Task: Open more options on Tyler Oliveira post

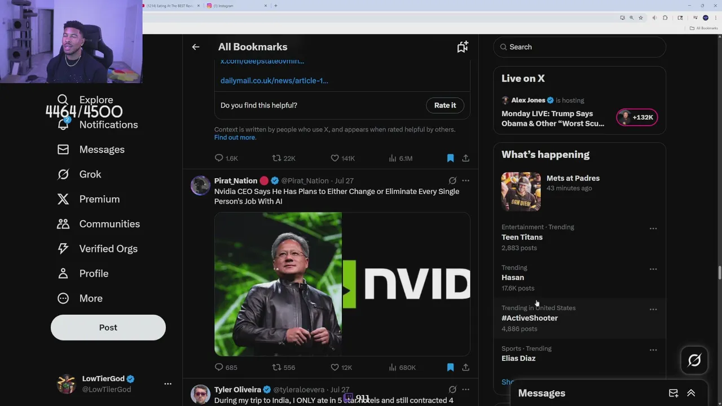Action: pos(465,389)
